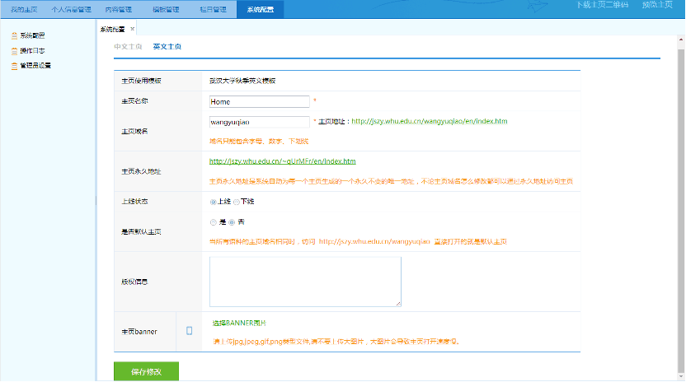The image size is (686, 382).
Task: Open the permanent address ~gUrMFr link
Action: tap(283, 161)
